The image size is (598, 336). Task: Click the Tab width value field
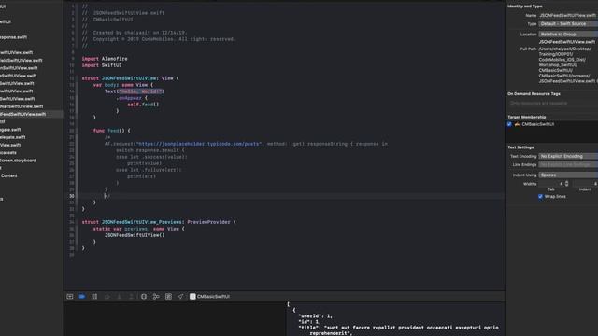pos(551,184)
